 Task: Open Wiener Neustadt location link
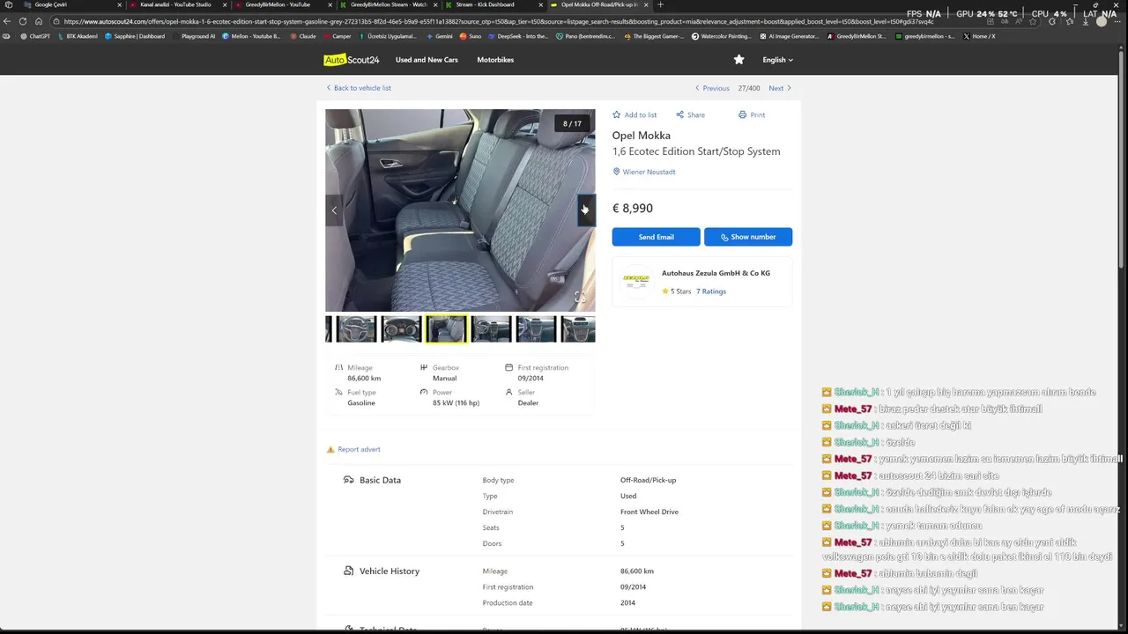644,173
